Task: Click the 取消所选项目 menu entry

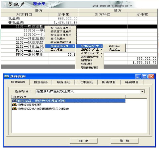Action: (x=90, y=68)
